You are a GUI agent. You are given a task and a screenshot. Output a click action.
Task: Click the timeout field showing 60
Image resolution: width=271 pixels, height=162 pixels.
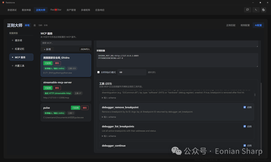tap(132, 72)
